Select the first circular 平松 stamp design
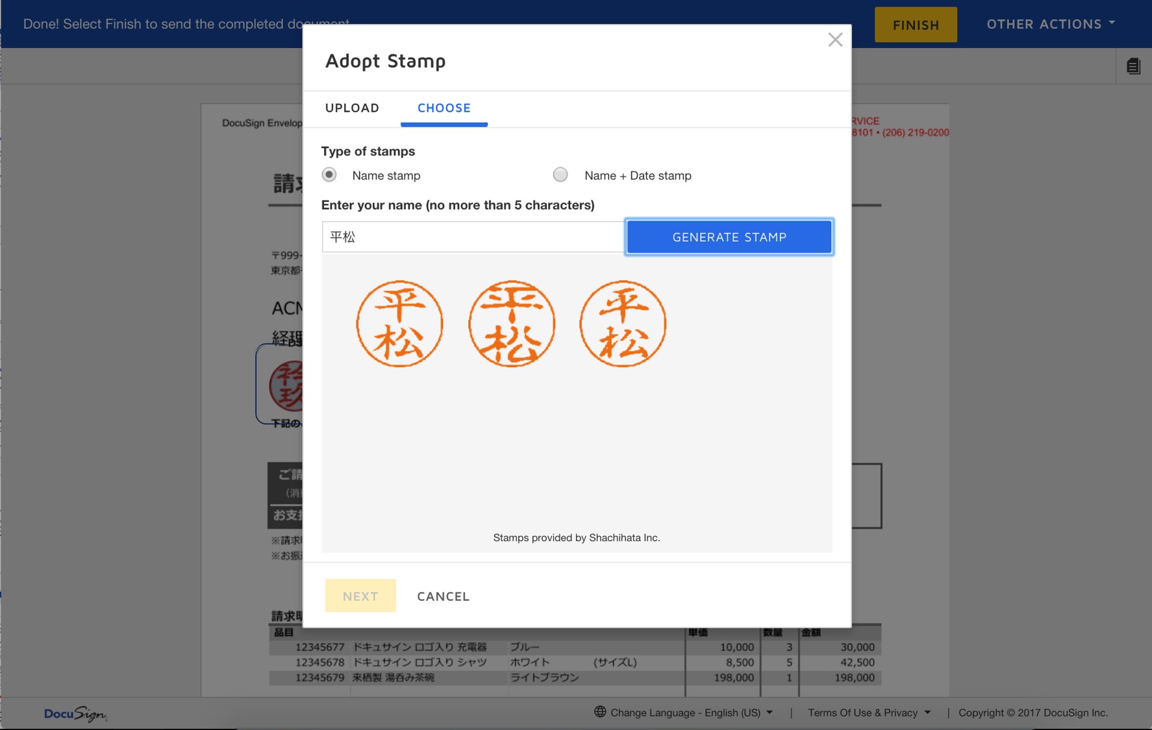 [x=400, y=323]
